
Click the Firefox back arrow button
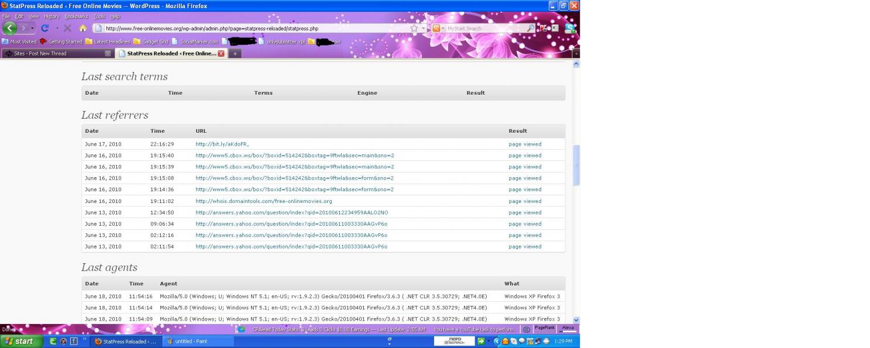[x=10, y=28]
